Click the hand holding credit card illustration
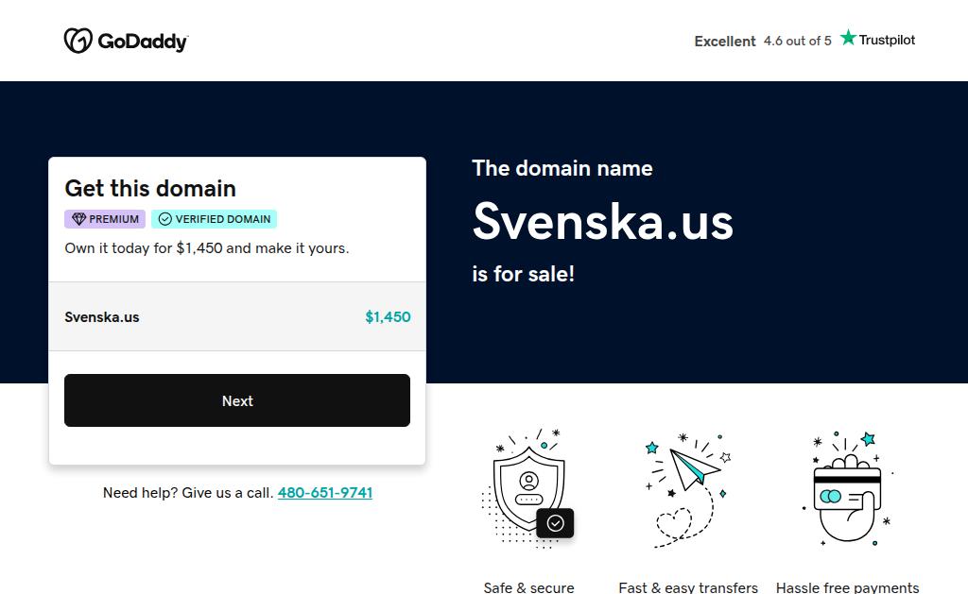This screenshot has height=594, width=968. pyautogui.click(x=848, y=488)
